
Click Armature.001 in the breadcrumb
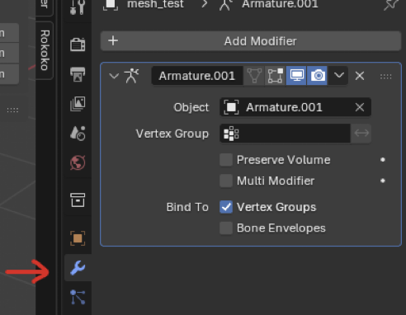(280, 4)
